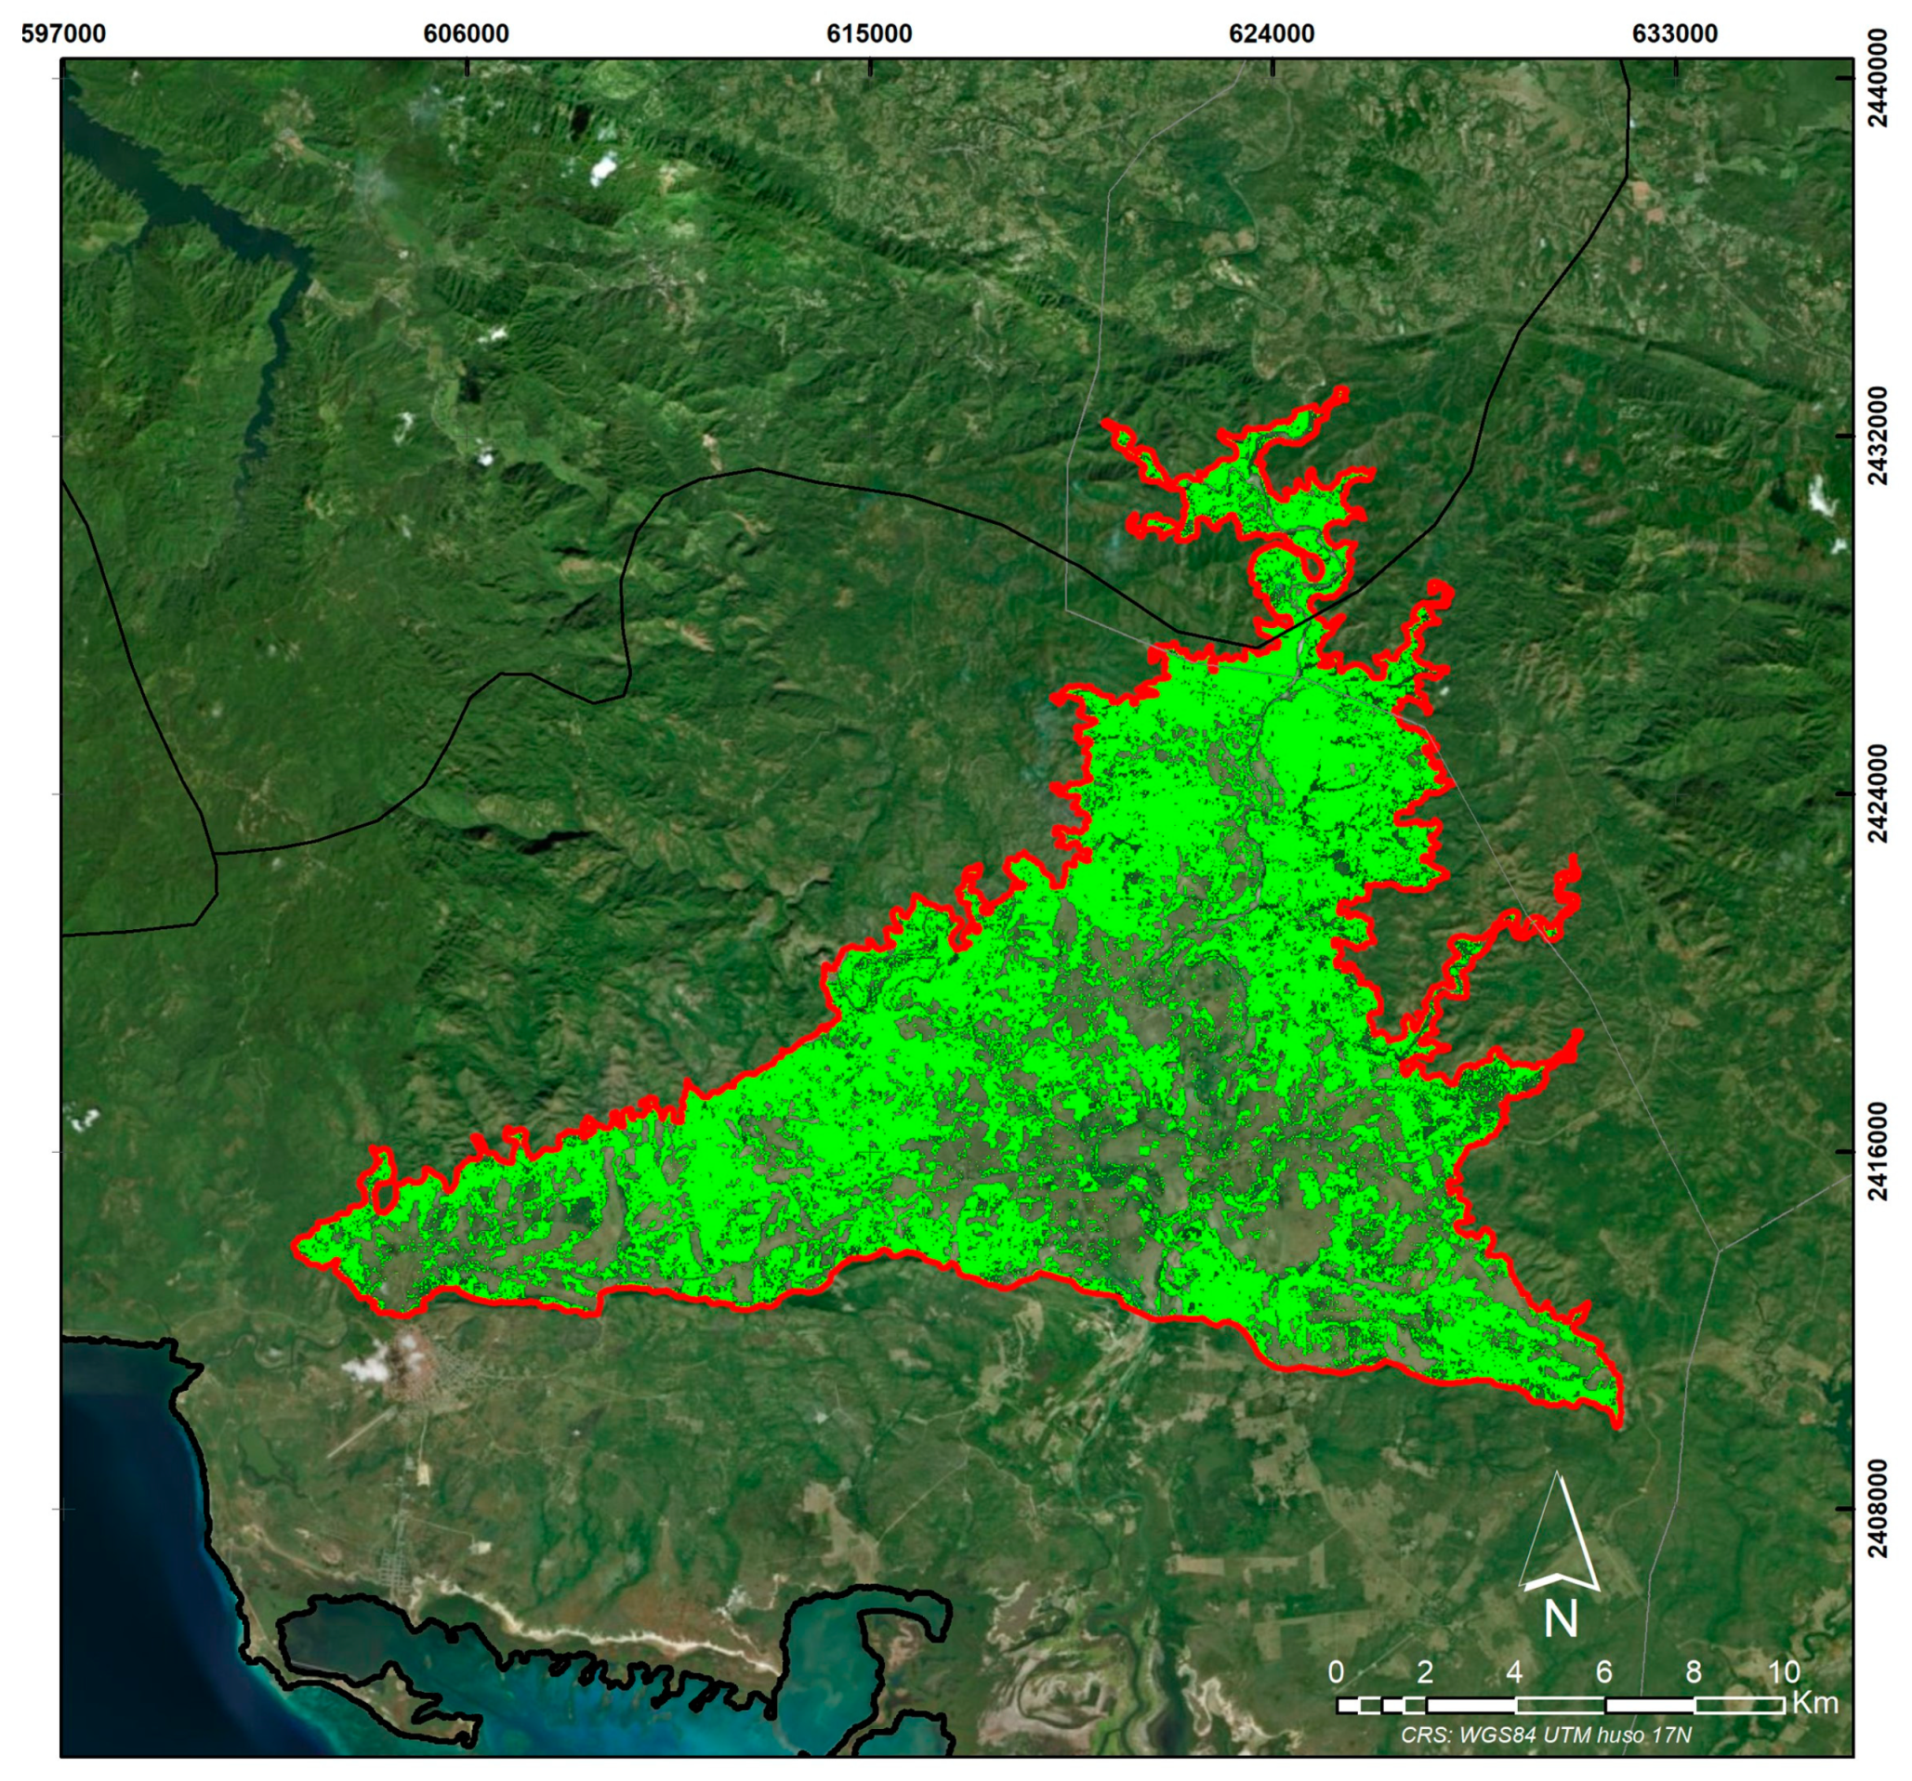This screenshot has height=1781, width=1912.
Task: Click the 2432000 northing label
Action: point(1877,436)
